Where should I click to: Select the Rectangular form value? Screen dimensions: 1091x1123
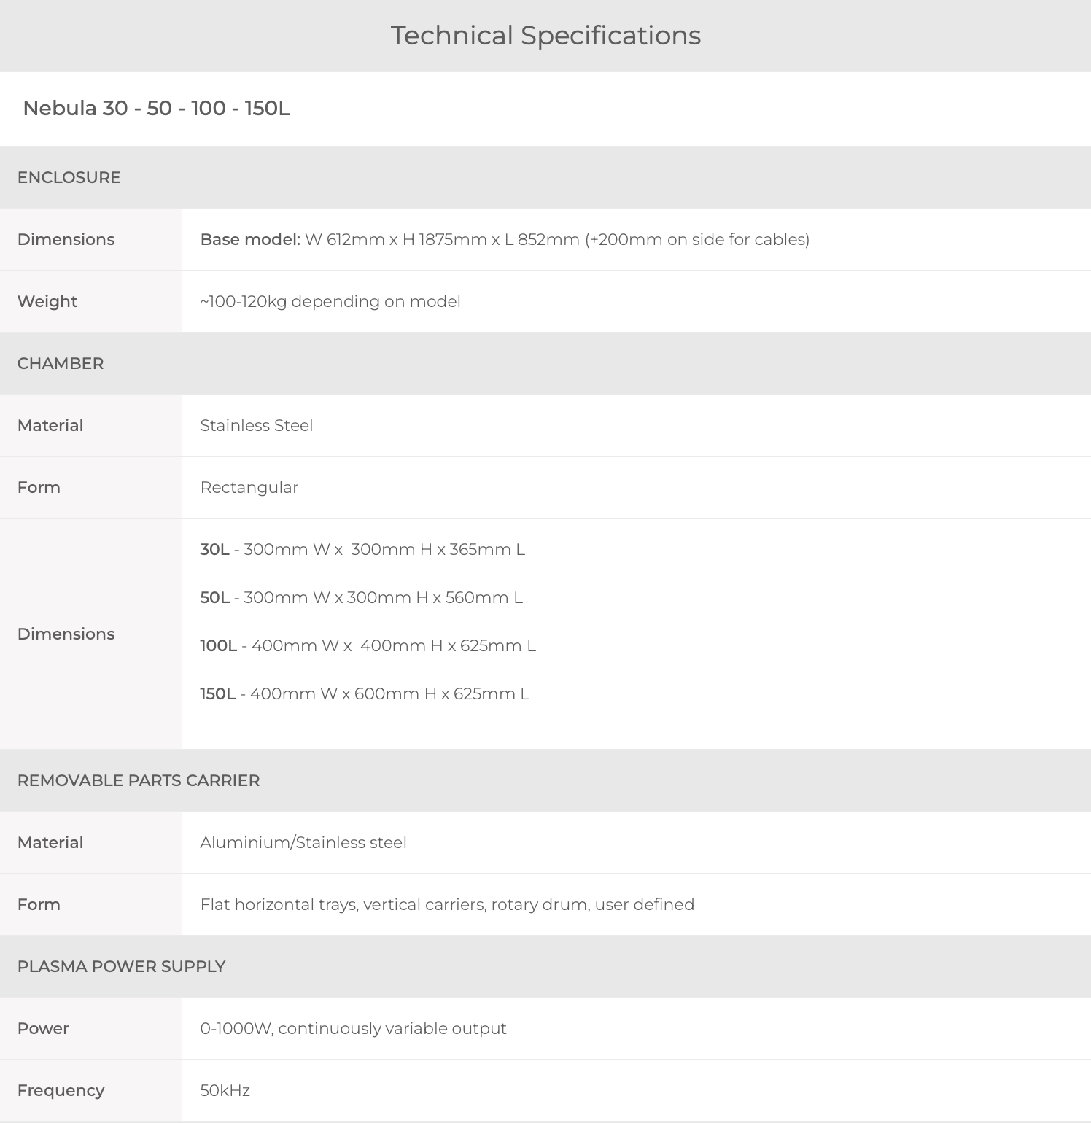[249, 487]
